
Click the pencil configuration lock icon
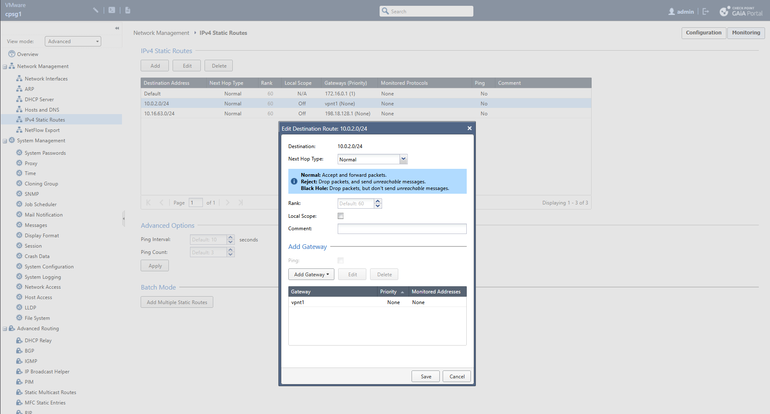(96, 10)
